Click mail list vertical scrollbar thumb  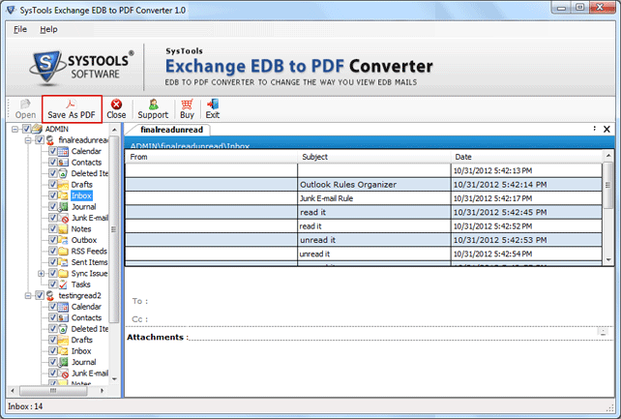pyautogui.click(x=608, y=185)
